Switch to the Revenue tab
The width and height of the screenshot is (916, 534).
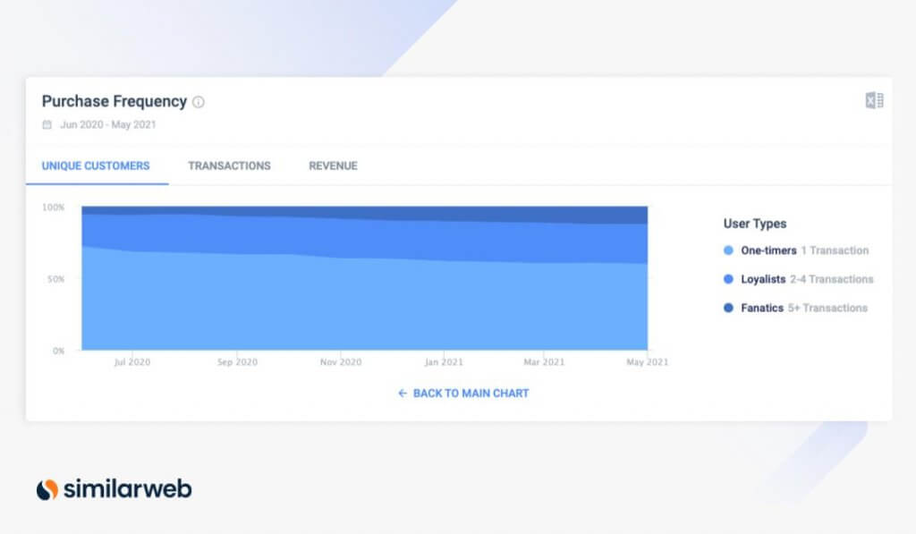click(332, 165)
